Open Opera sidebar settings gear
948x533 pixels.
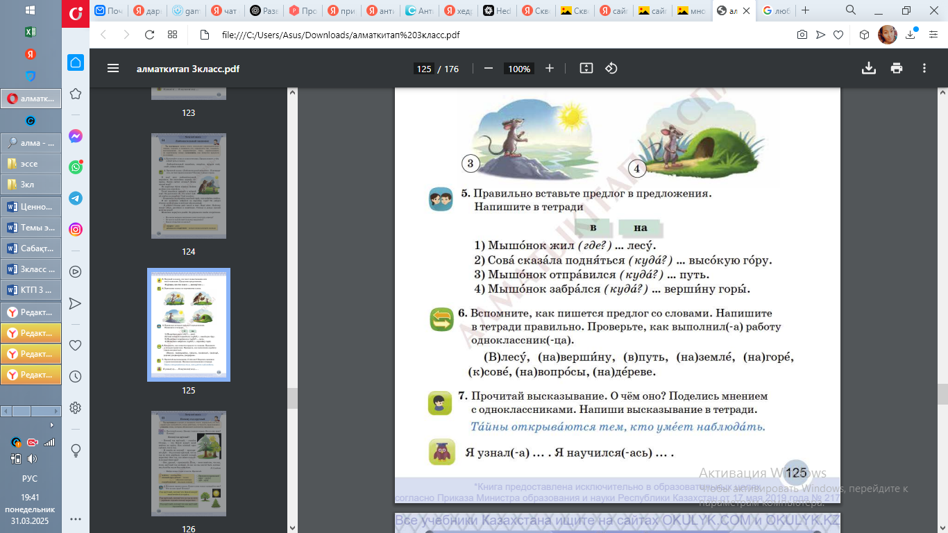pyautogui.click(x=76, y=407)
